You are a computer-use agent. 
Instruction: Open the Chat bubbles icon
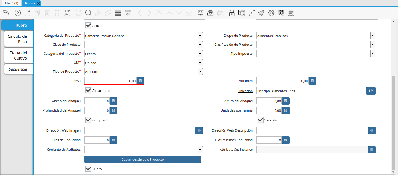coord(108,13)
